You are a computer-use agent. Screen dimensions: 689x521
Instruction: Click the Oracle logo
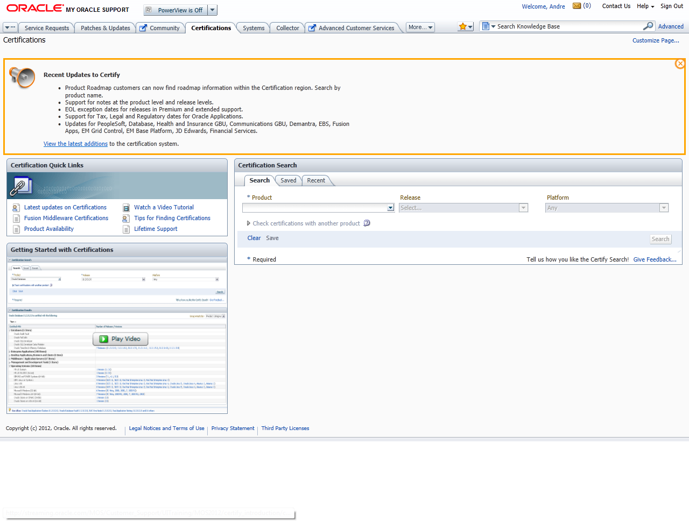click(35, 8)
